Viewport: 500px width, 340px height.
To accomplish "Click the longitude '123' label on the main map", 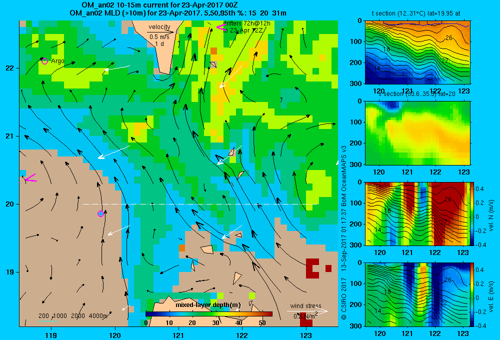I will 306,335.
